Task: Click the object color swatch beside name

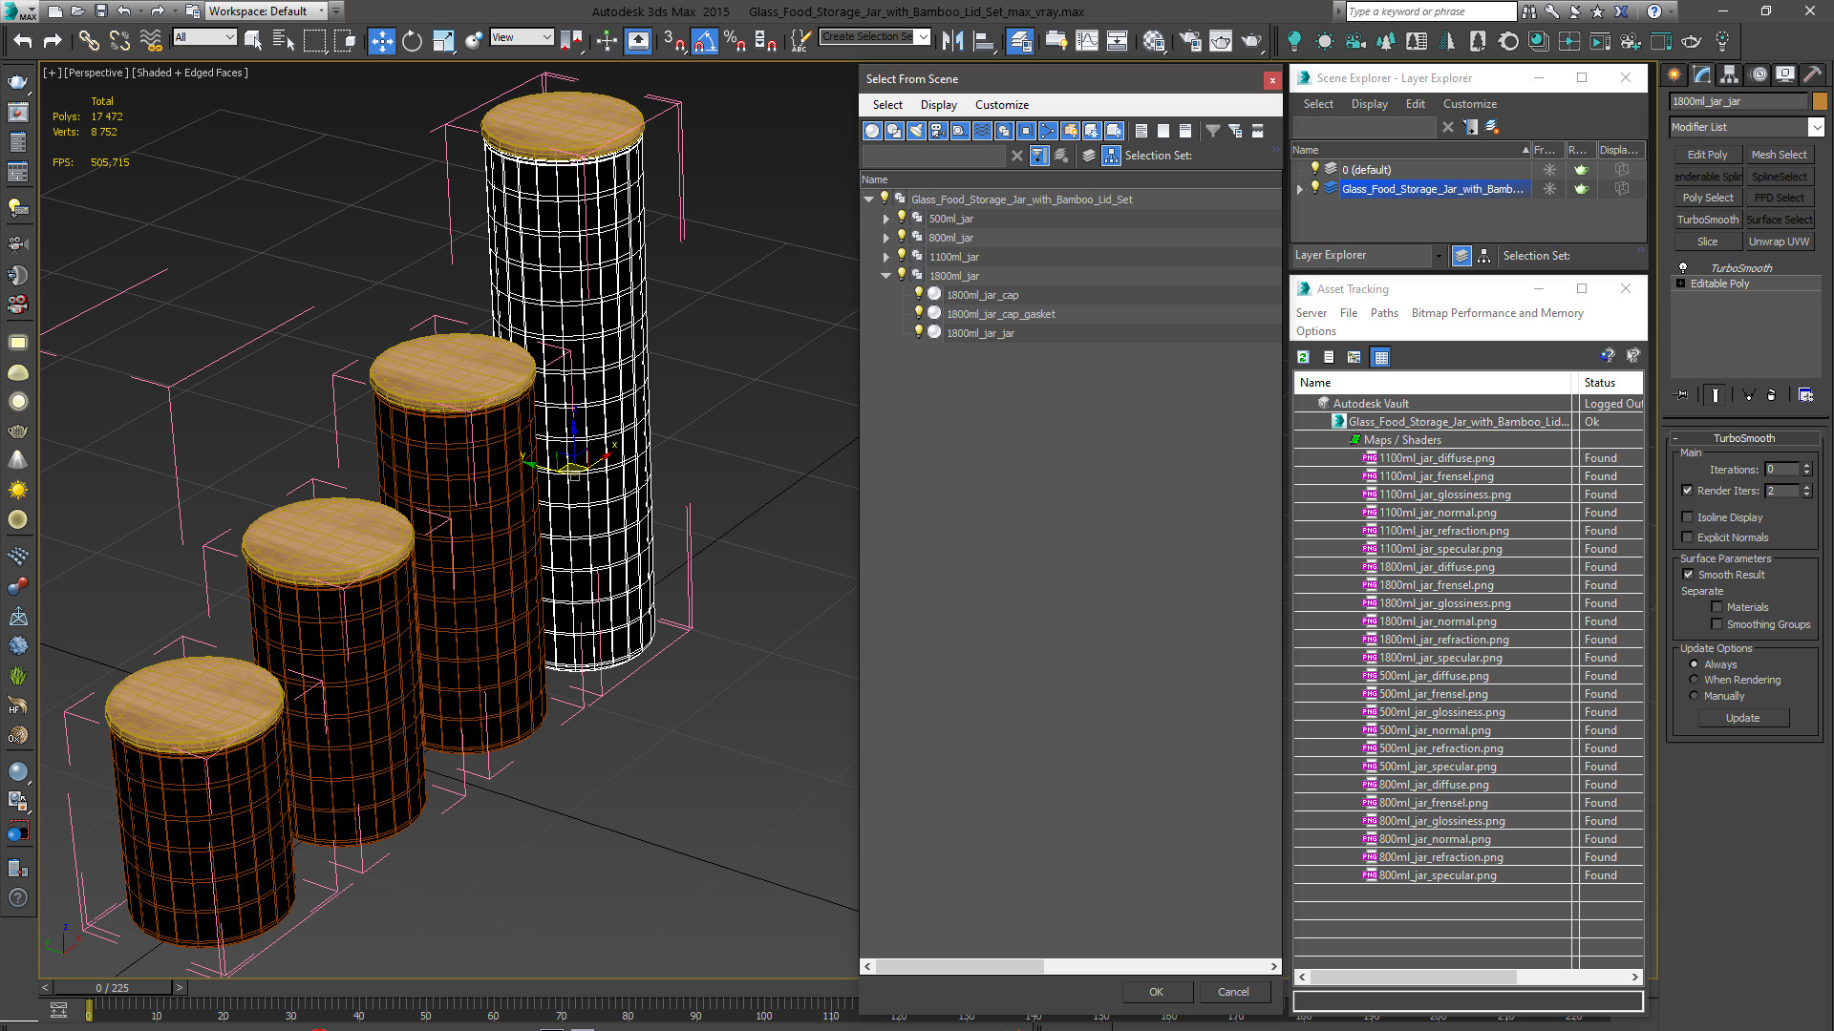Action: pos(1820,101)
